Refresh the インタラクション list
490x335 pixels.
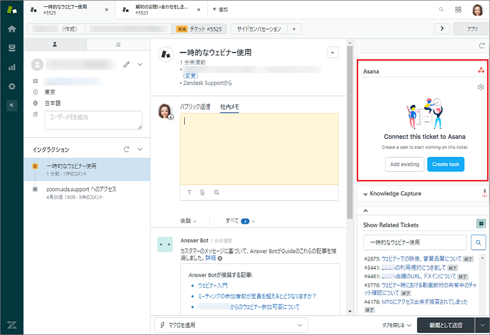pyautogui.click(x=126, y=150)
